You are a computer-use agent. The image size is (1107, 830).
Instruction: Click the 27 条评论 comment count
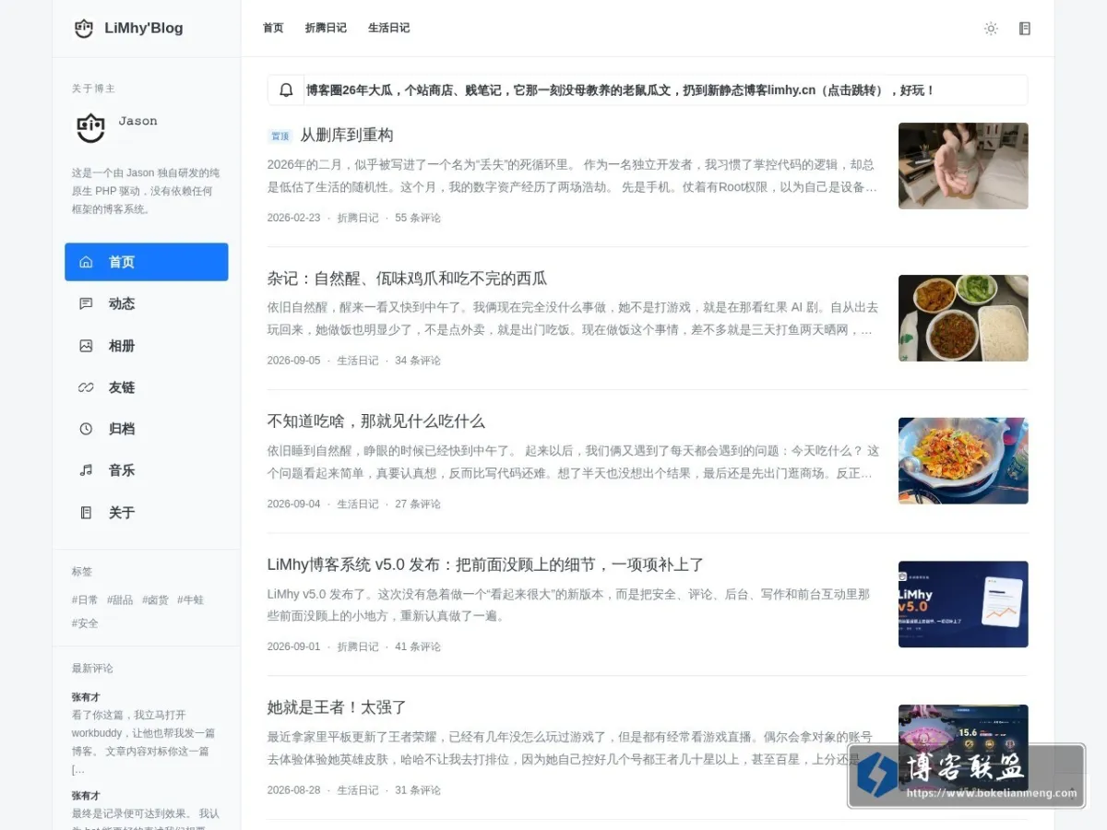[x=418, y=504]
